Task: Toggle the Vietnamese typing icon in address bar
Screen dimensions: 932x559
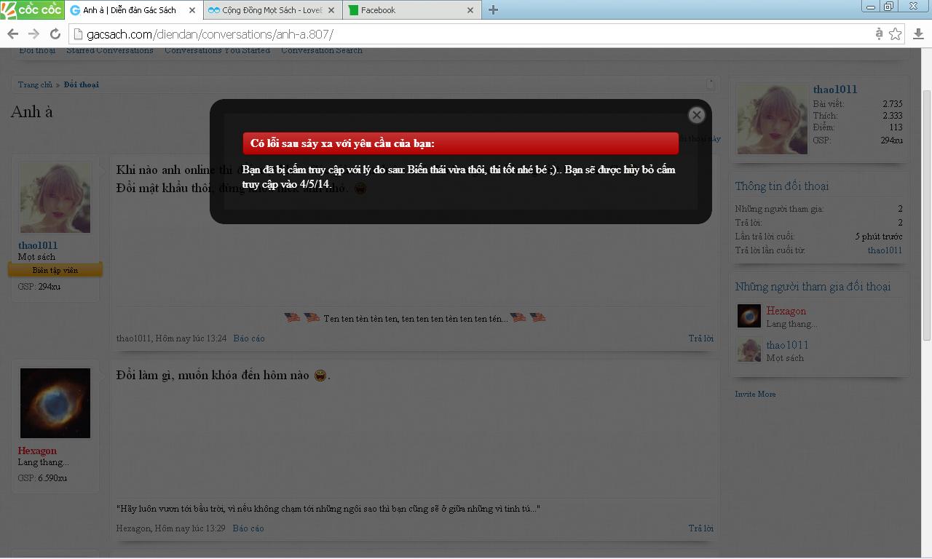Action: point(879,33)
